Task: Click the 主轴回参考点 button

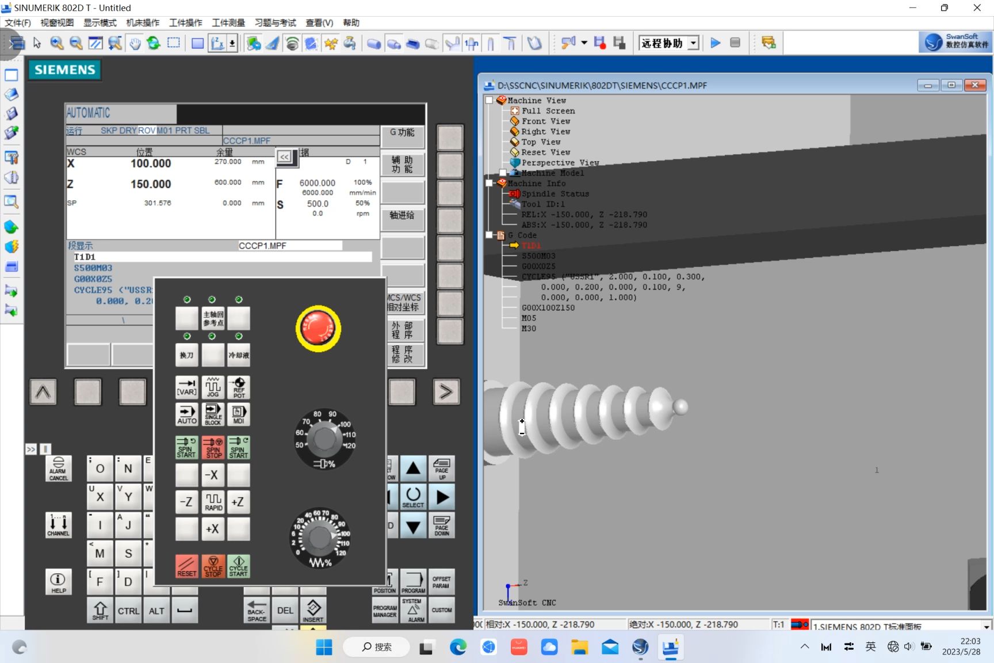Action: (213, 318)
